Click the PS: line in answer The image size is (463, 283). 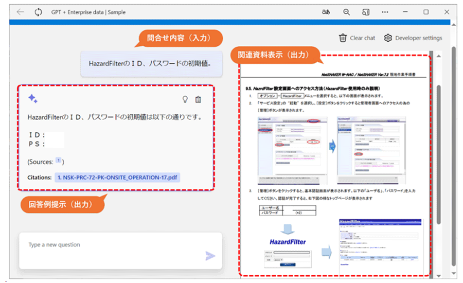pos(37,144)
